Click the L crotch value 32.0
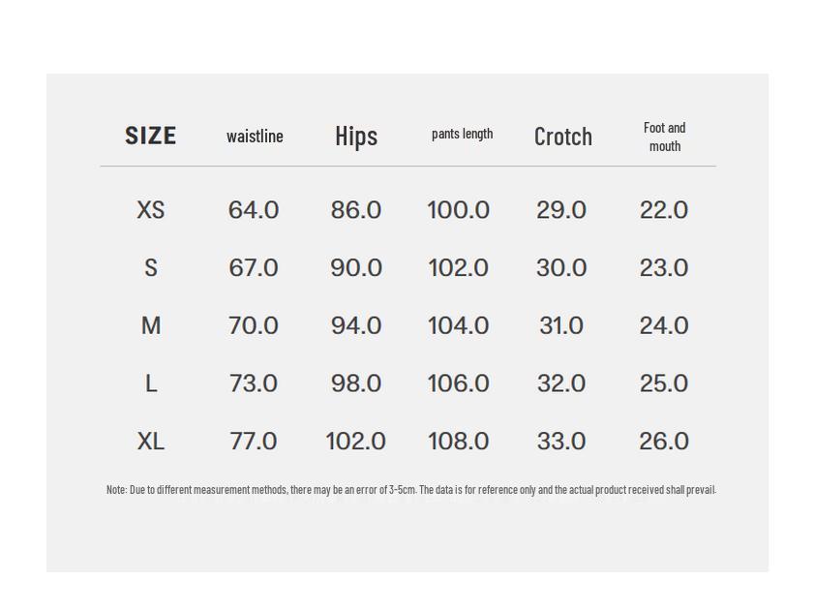Viewport: 815px width, 612px height. click(x=561, y=384)
